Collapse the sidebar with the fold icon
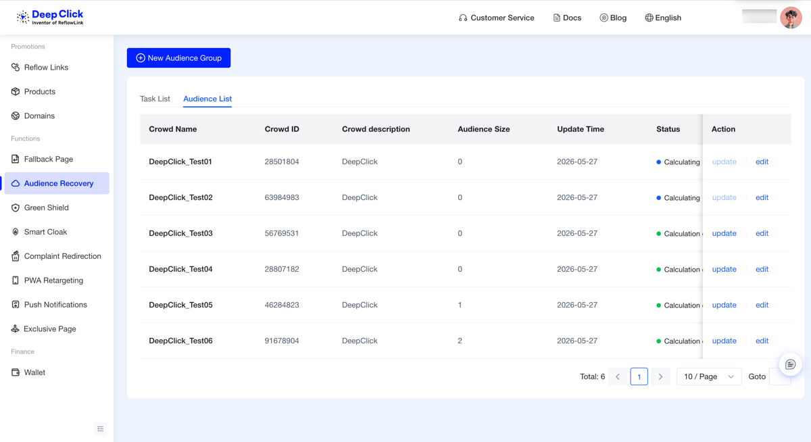Viewport: 811px width, 442px height. click(x=101, y=429)
